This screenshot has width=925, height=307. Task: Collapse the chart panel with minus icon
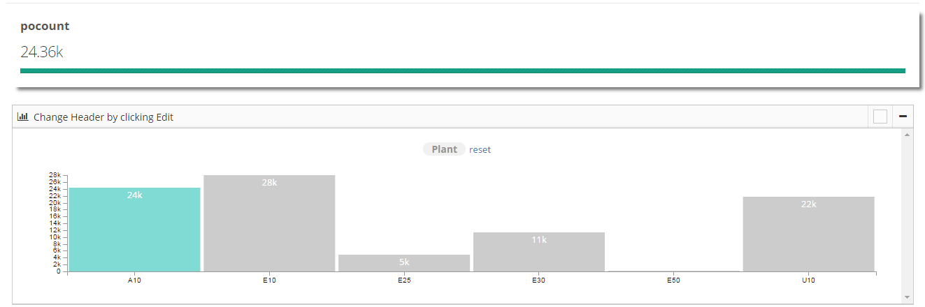pos(903,117)
